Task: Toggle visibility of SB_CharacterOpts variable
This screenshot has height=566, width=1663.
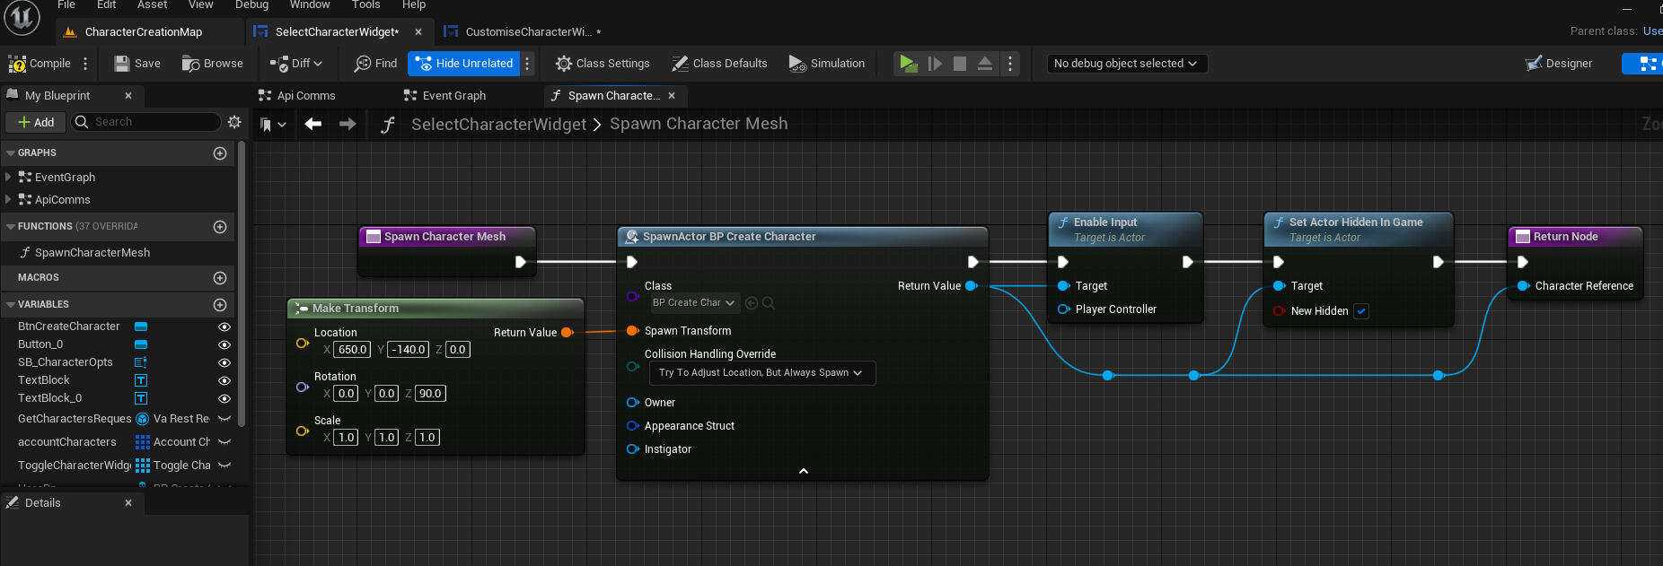Action: [x=224, y=363]
